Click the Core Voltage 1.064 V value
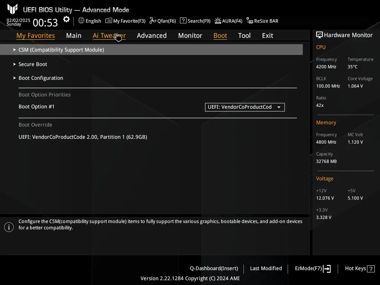Viewport: 380px width, 285px height. pyautogui.click(x=355, y=86)
